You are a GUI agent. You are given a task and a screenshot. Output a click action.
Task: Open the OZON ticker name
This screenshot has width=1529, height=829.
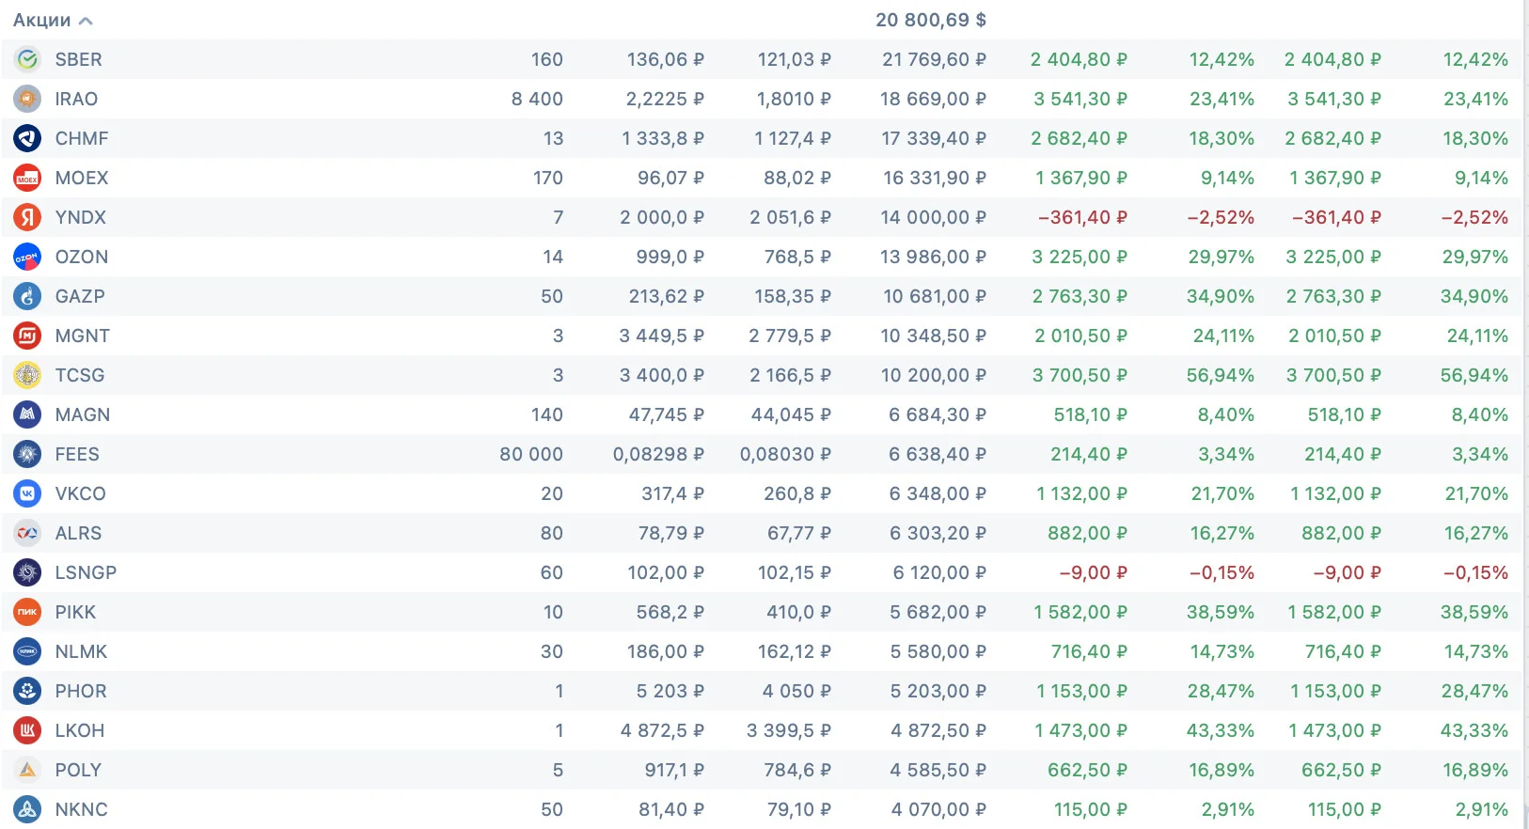pos(82,257)
